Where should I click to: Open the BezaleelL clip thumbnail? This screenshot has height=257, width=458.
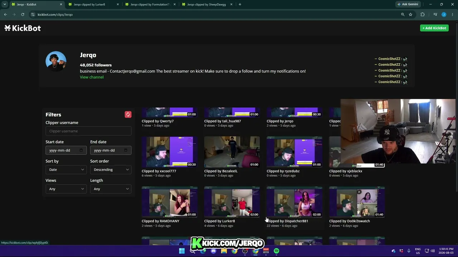click(232, 152)
